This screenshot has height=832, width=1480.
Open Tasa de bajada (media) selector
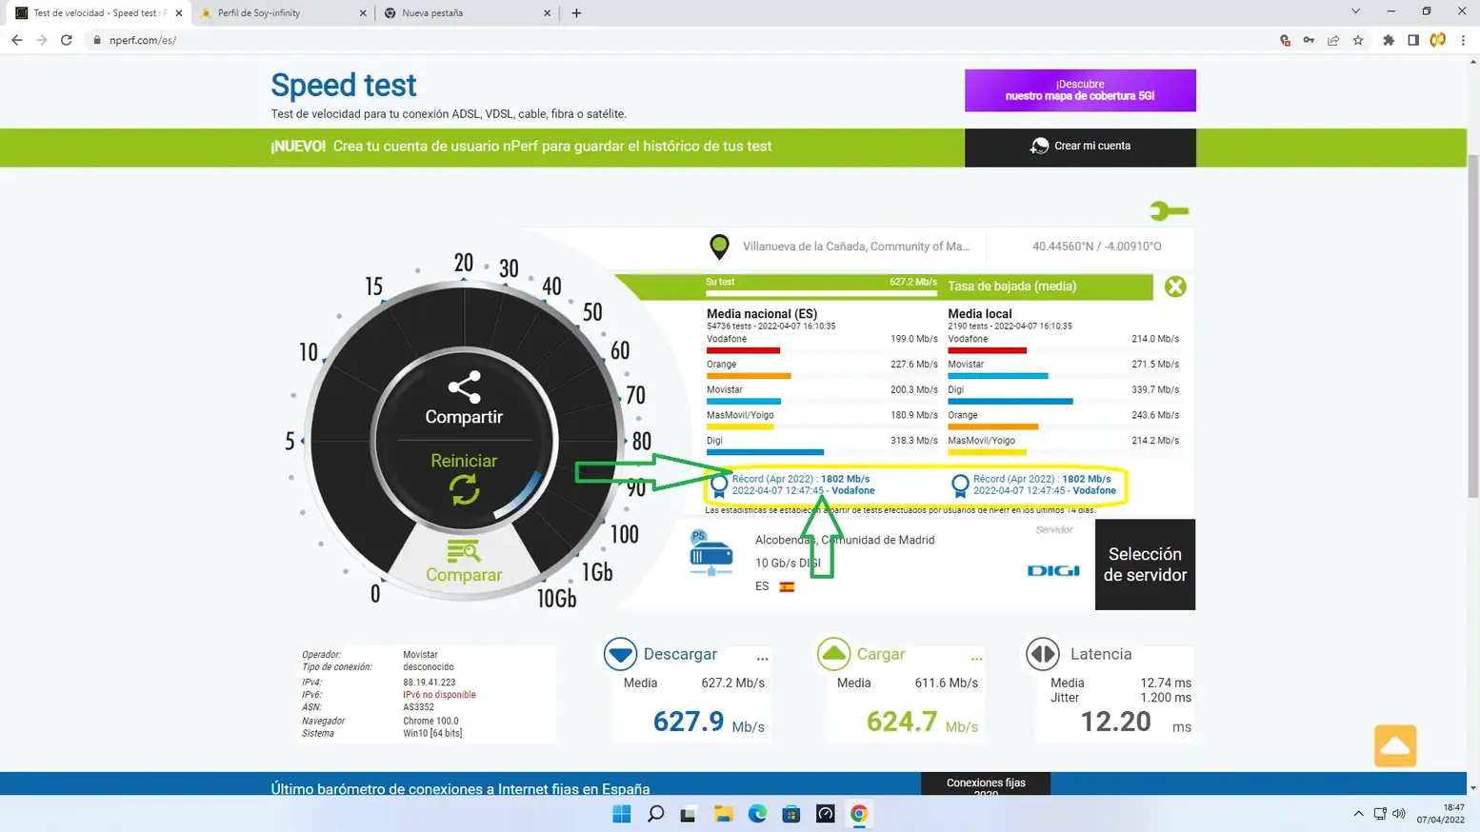[x=1011, y=287]
